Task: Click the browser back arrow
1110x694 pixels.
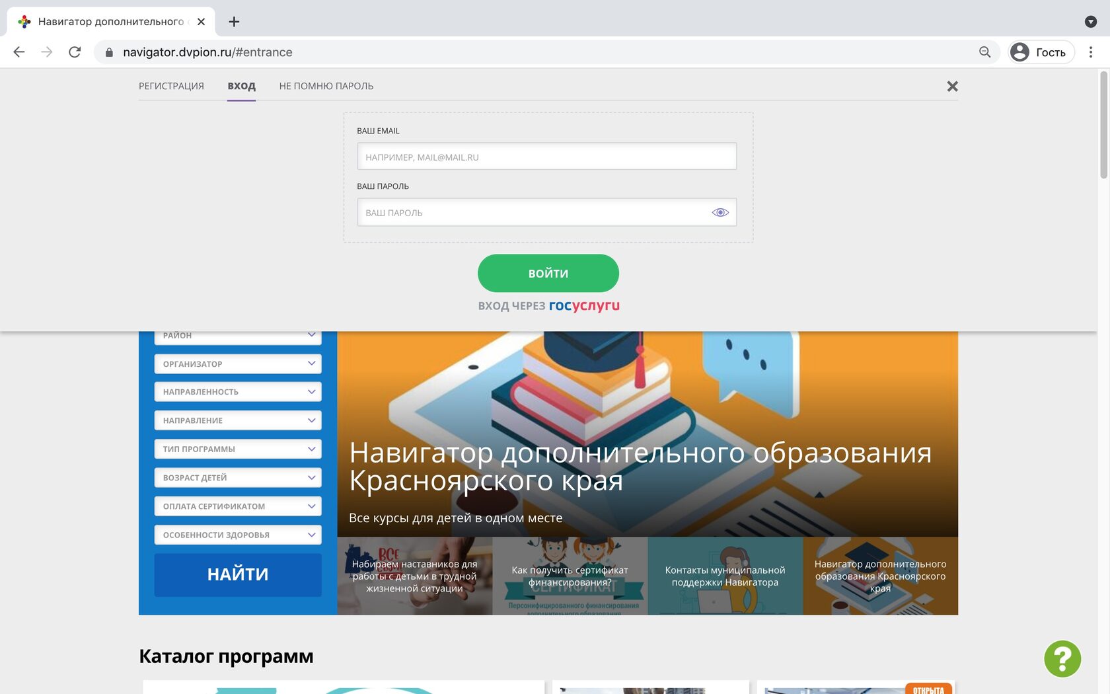Action: [19, 52]
